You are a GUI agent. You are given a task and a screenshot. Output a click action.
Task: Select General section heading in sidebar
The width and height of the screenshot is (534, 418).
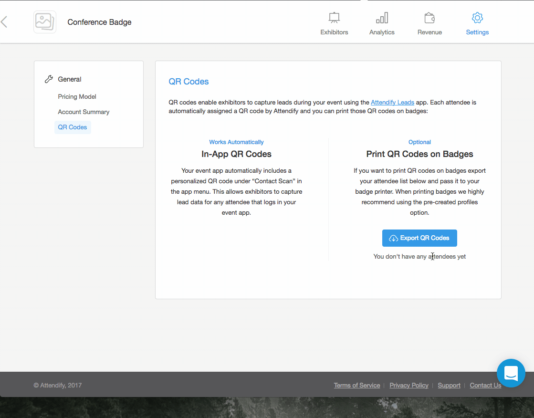coord(70,79)
